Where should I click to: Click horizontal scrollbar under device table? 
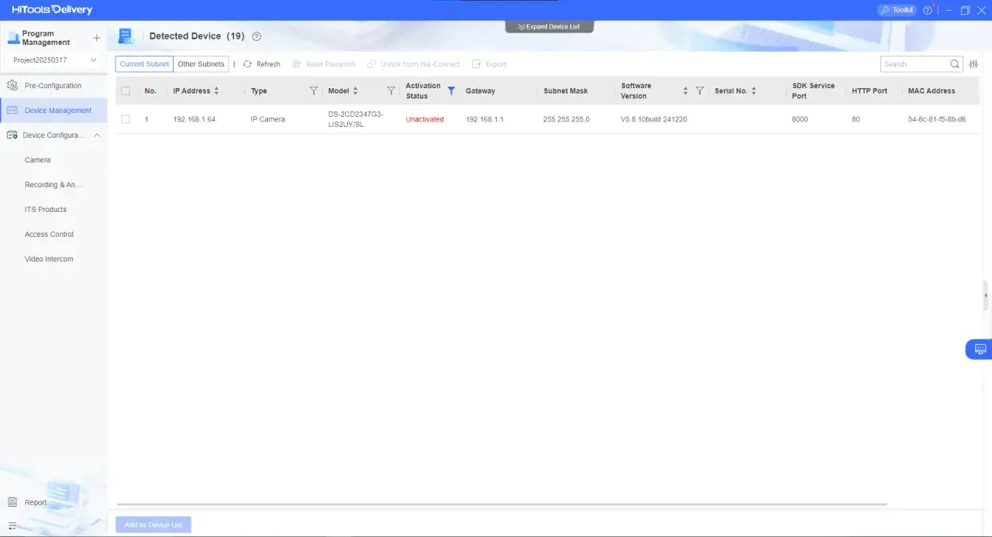(501, 505)
